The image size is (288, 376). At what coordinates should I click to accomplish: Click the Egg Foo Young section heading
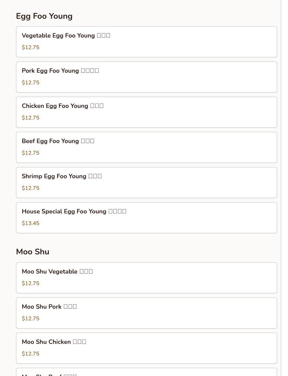44,16
